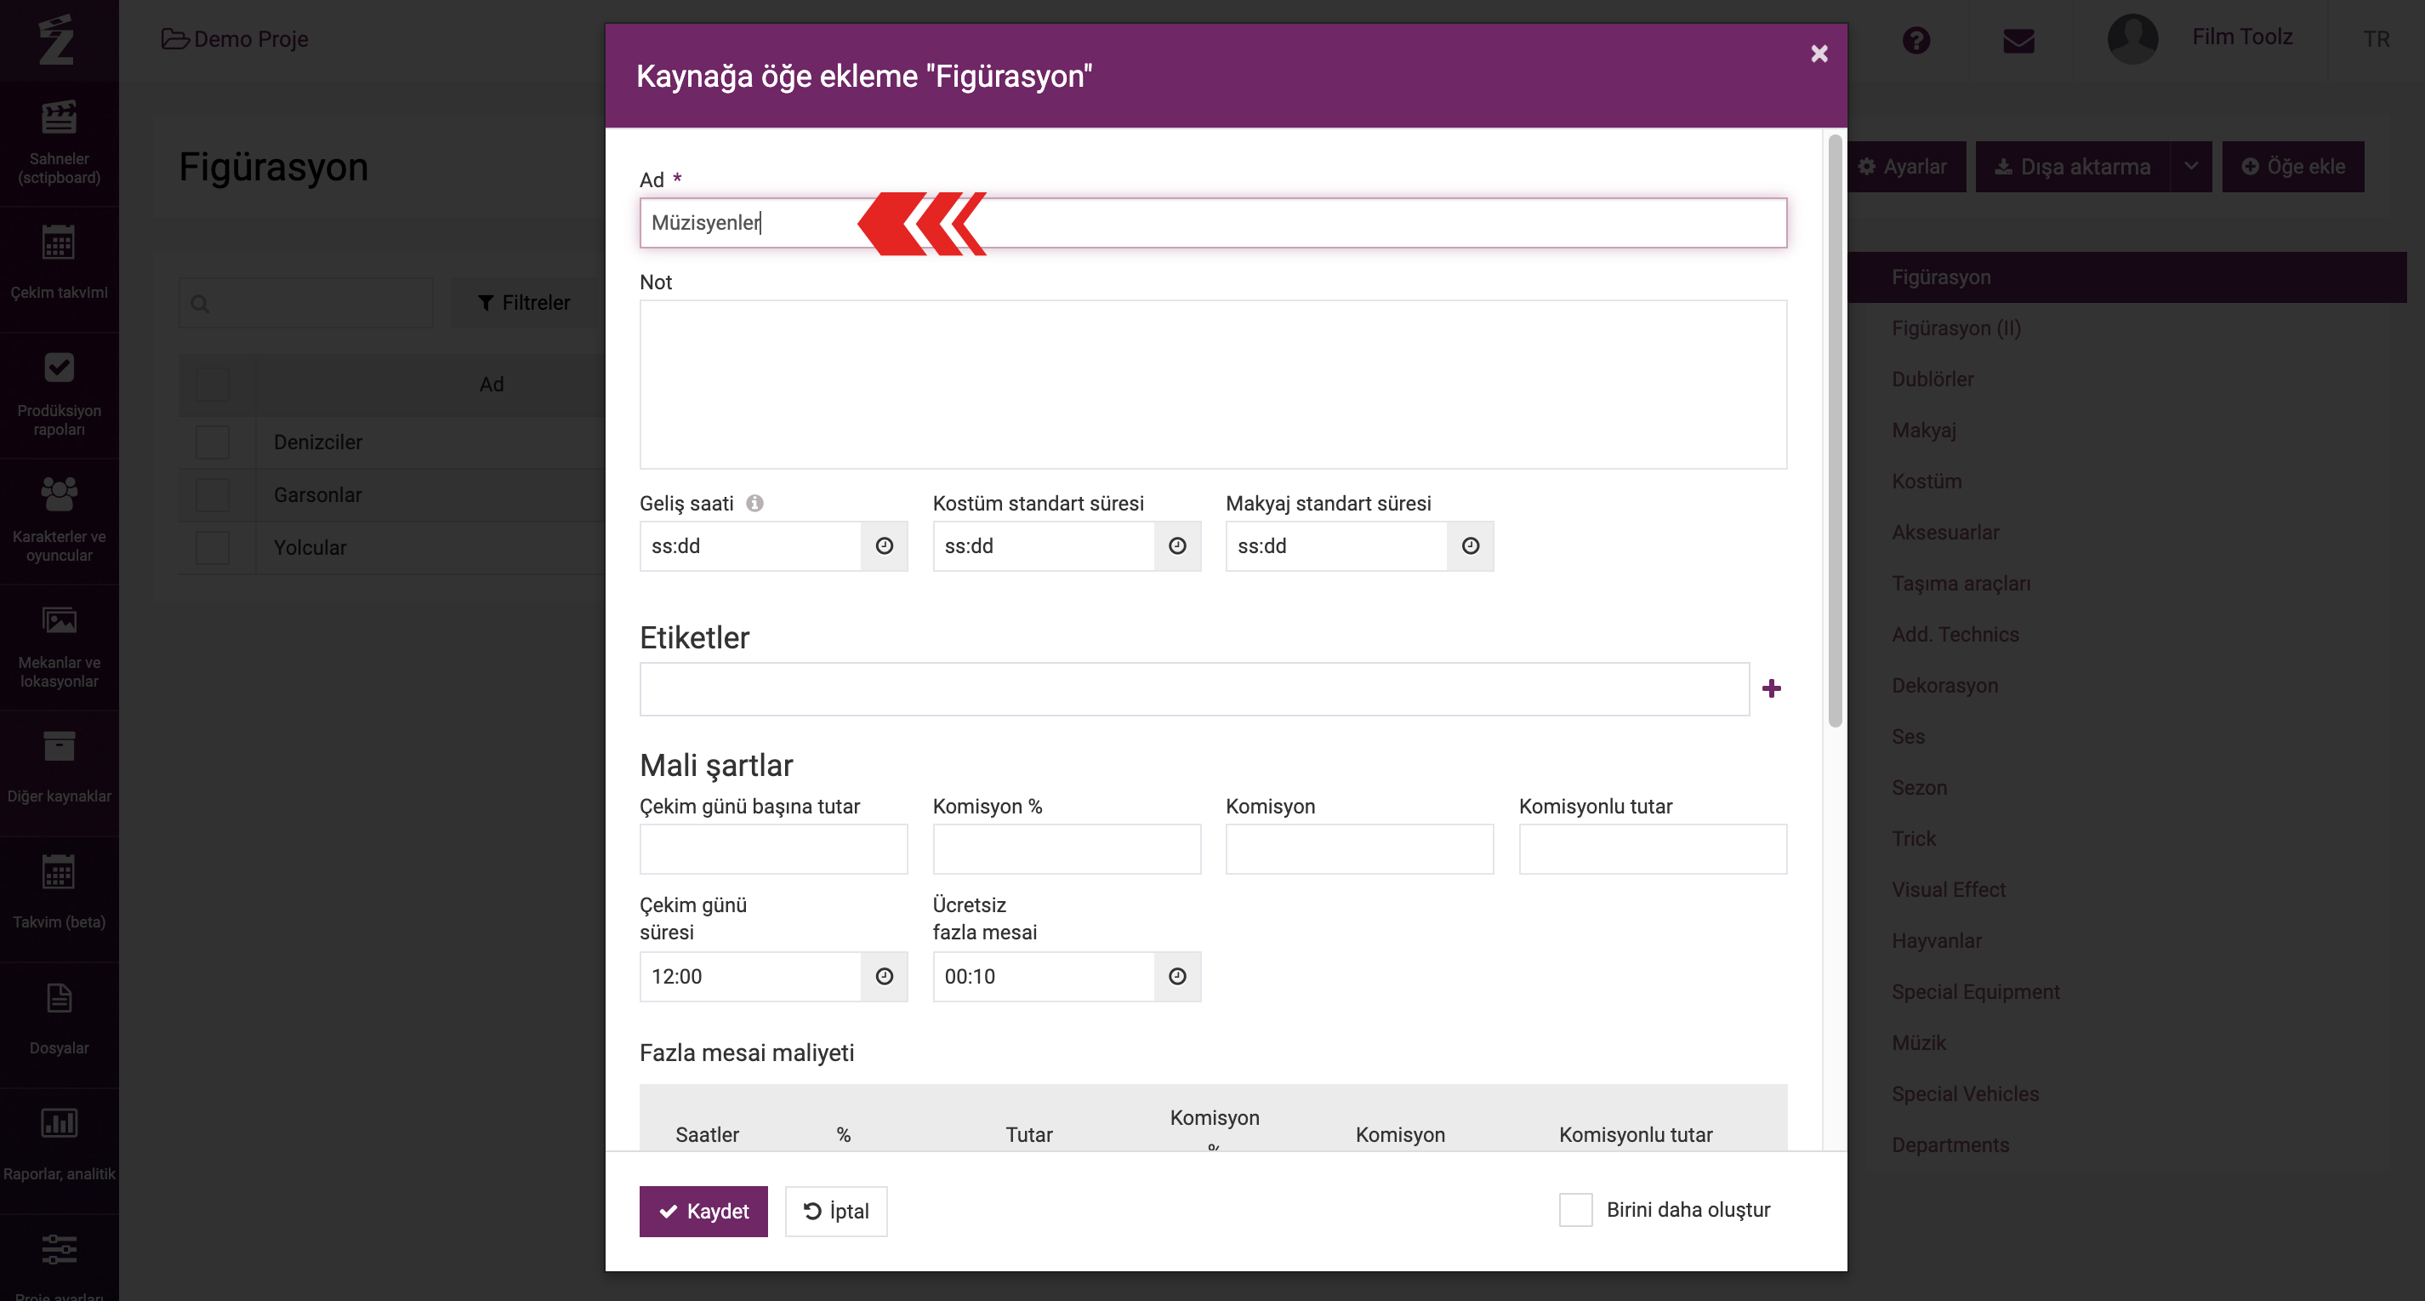The width and height of the screenshot is (2425, 1301).
Task: Click into the Not textarea
Action: [1213, 384]
